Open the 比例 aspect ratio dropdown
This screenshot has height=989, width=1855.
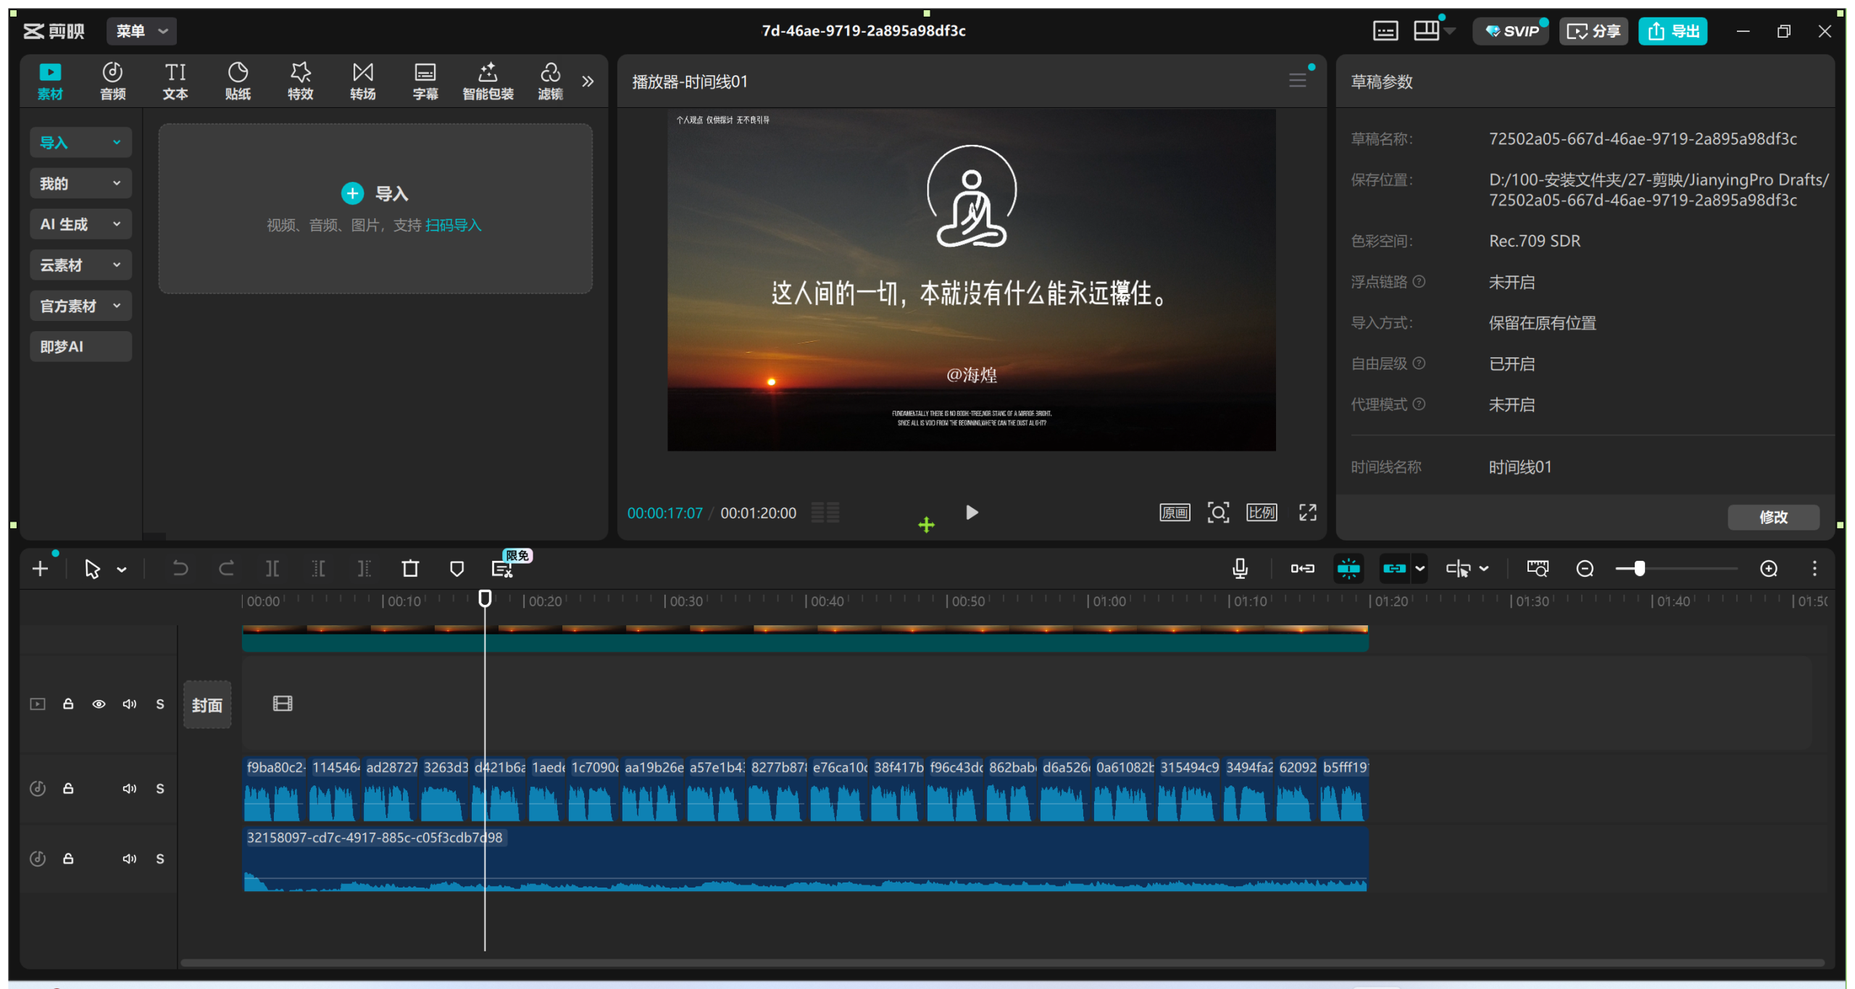pyautogui.click(x=1262, y=512)
